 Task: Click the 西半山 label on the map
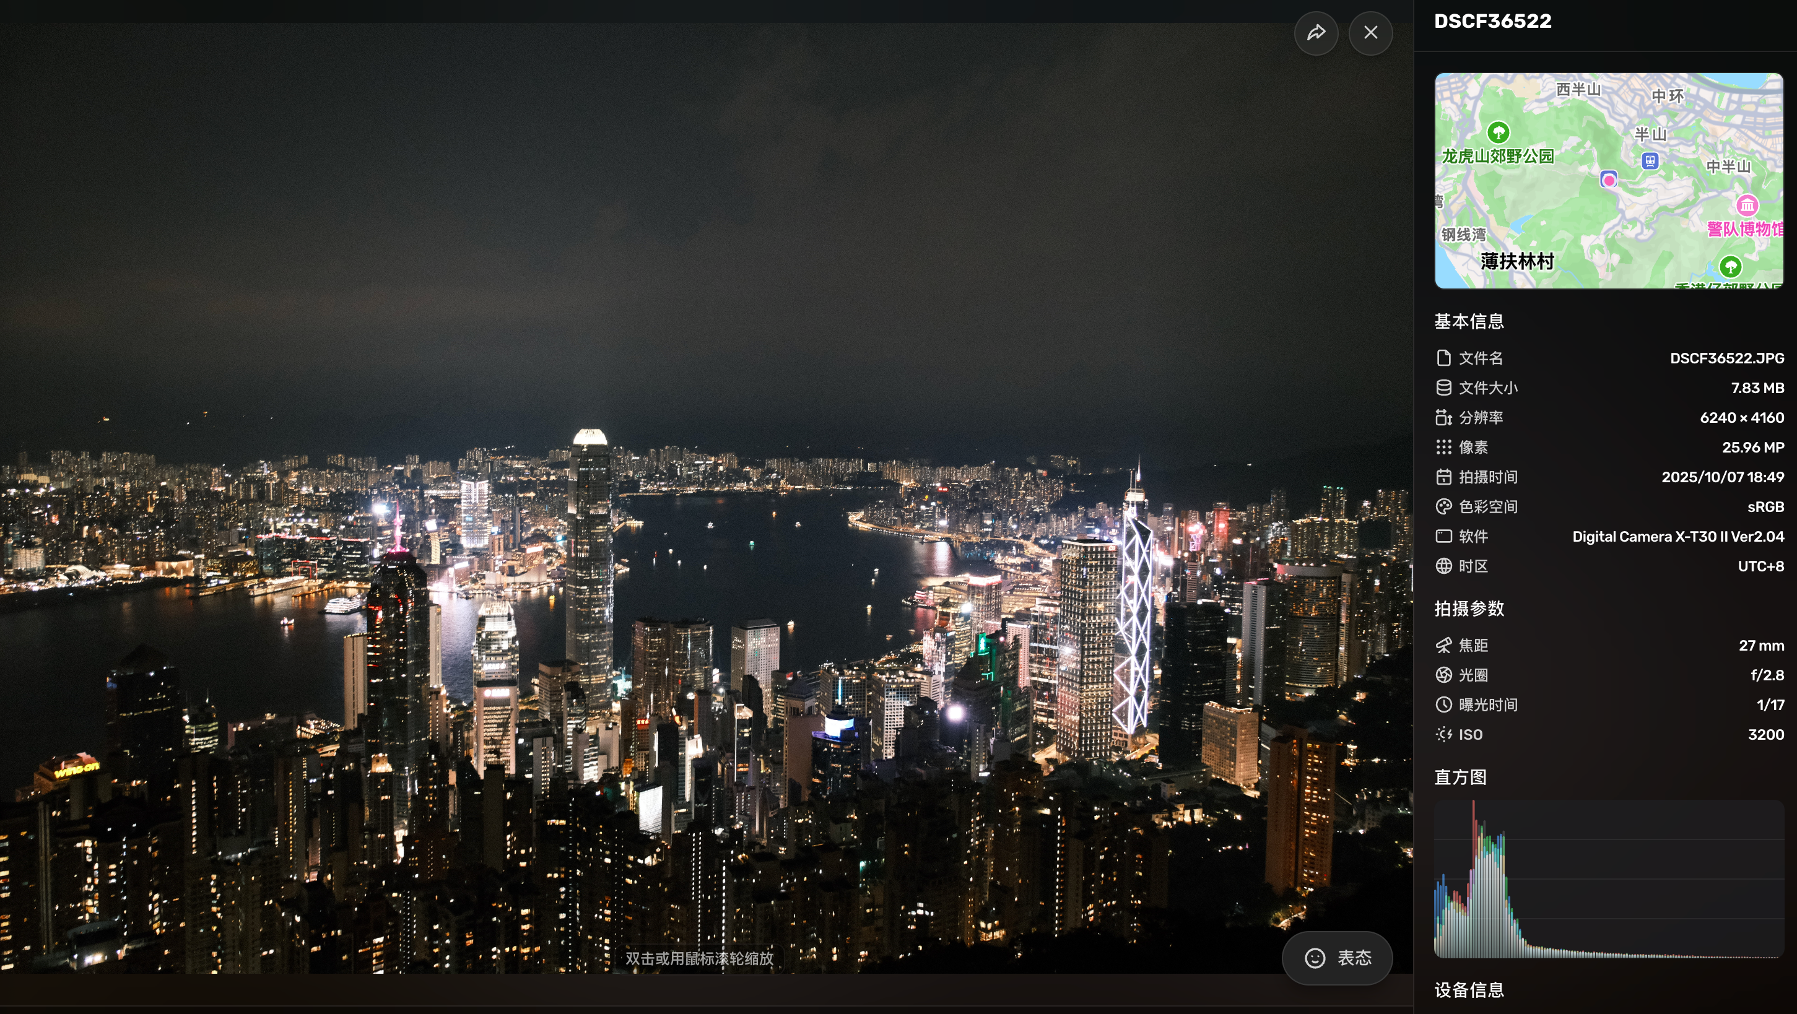point(1578,89)
